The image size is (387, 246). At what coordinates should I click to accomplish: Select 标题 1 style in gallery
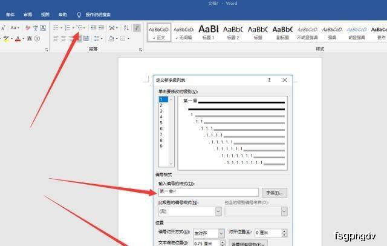208,32
